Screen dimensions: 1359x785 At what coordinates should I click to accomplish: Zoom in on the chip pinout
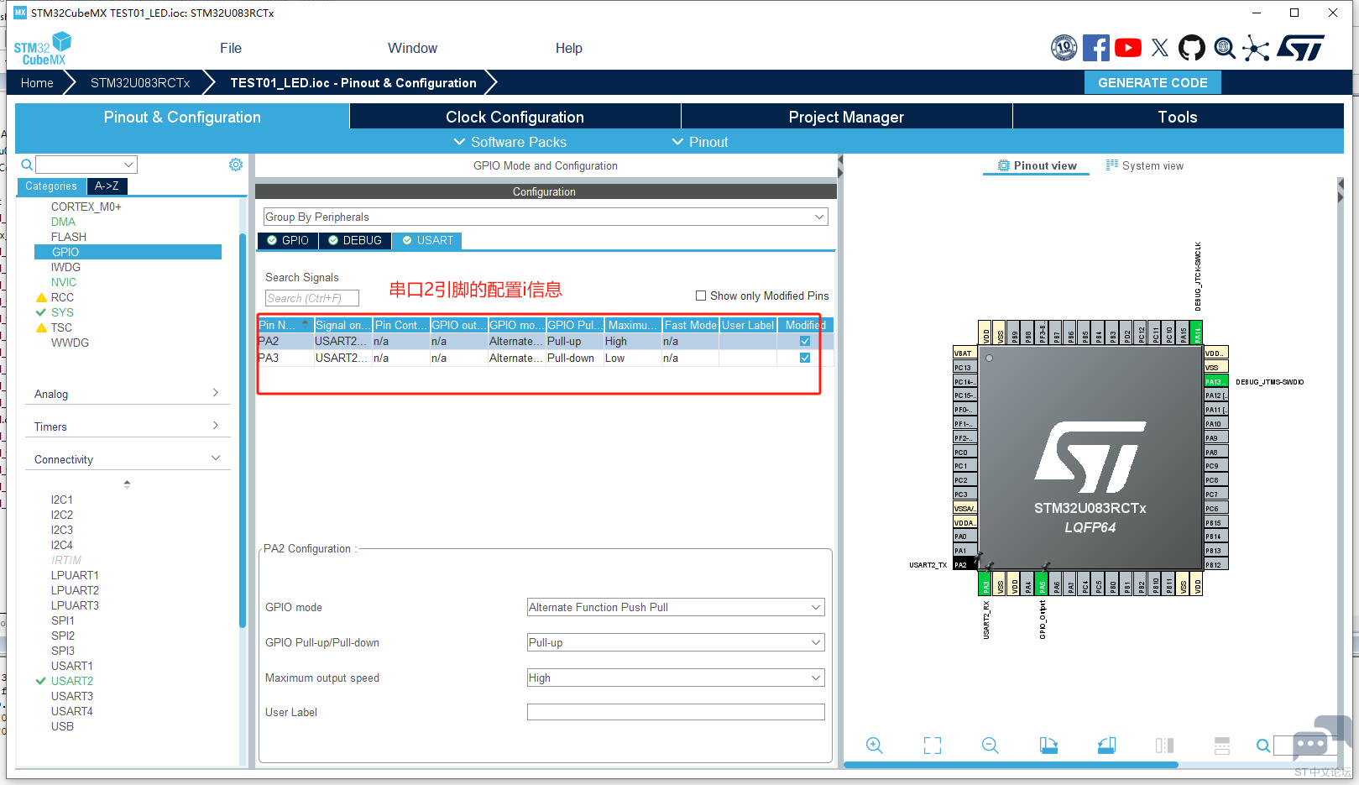[x=874, y=746]
